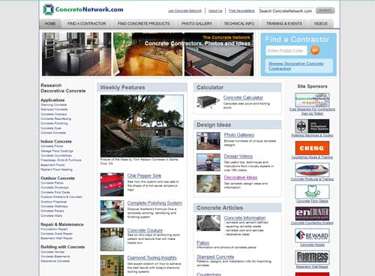The height and width of the screenshot is (276, 375).
Task: Open Radiant Floor Heating in the sidebar
Action: tap(56, 169)
